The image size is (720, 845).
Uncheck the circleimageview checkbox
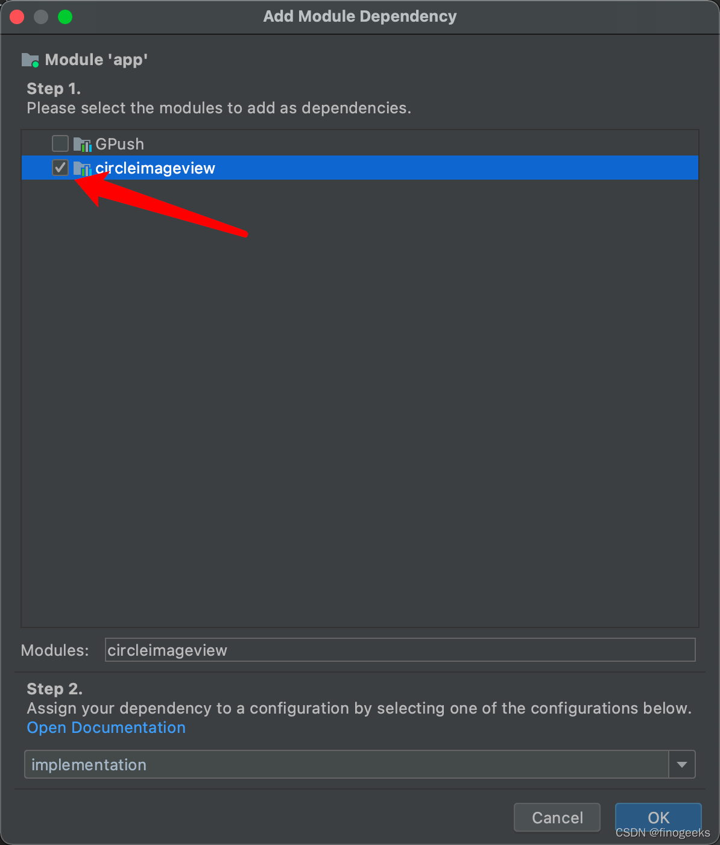click(60, 168)
